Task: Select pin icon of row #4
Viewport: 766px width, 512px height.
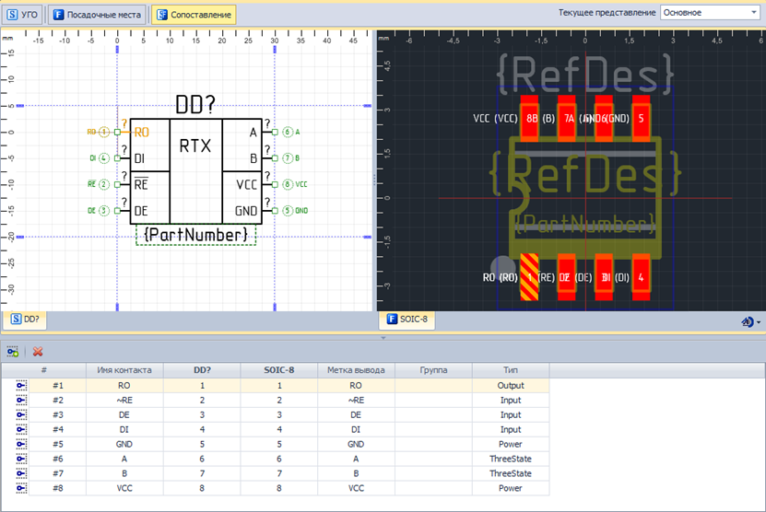Action: (x=21, y=429)
